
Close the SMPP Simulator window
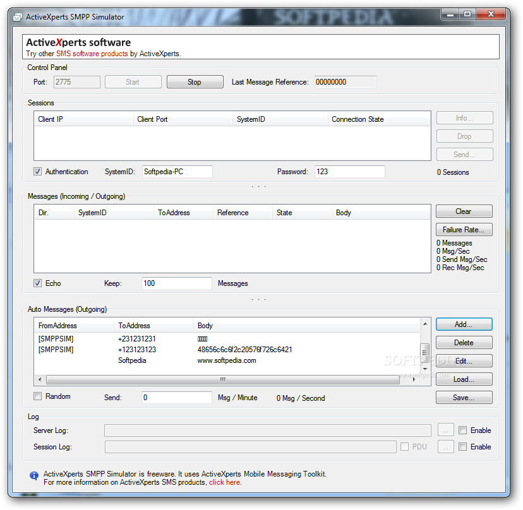click(491, 15)
